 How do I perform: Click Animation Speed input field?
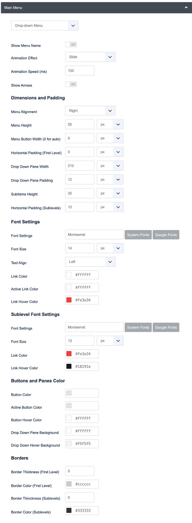(80, 71)
